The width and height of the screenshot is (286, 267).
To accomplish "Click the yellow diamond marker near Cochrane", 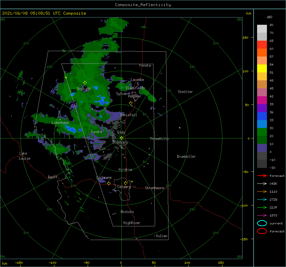I will coord(109,183).
